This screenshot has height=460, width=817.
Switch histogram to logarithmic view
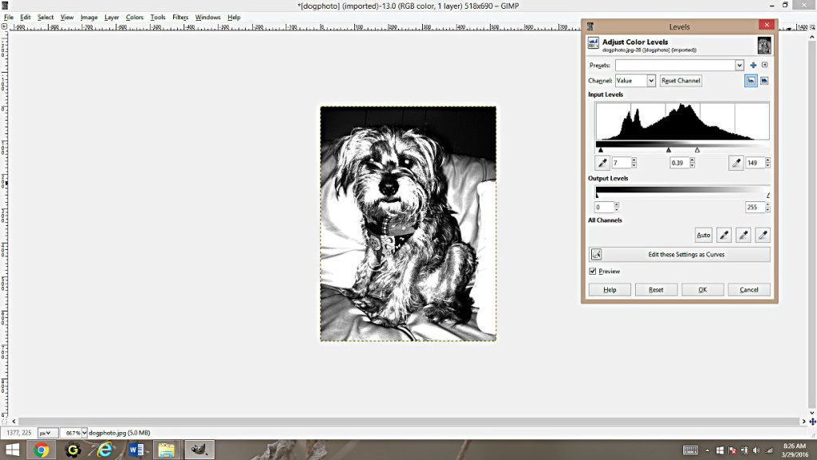(765, 80)
